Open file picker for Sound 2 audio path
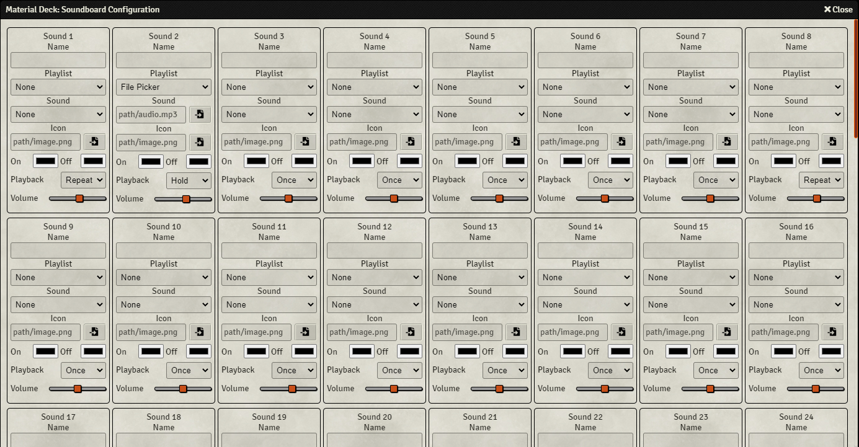Image resolution: width=859 pixels, height=447 pixels. point(200,115)
